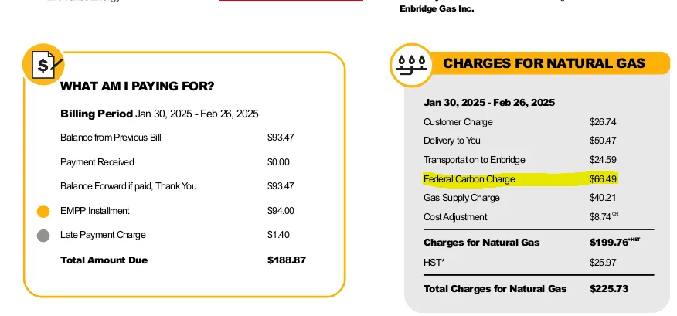Click the HST amount $25.97
The width and height of the screenshot is (677, 316).
pyautogui.click(x=604, y=264)
